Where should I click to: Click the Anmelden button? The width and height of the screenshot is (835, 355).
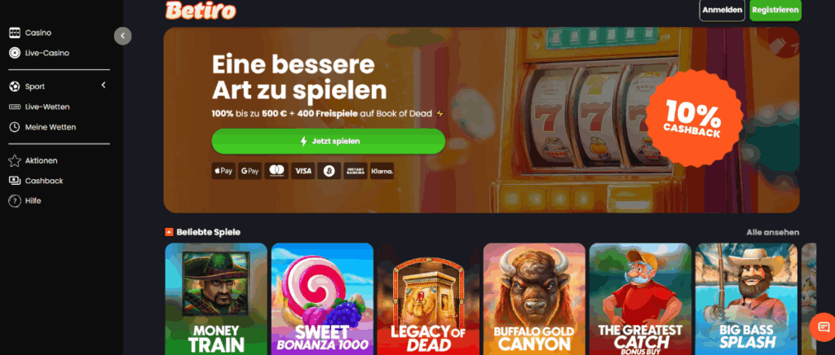(722, 10)
